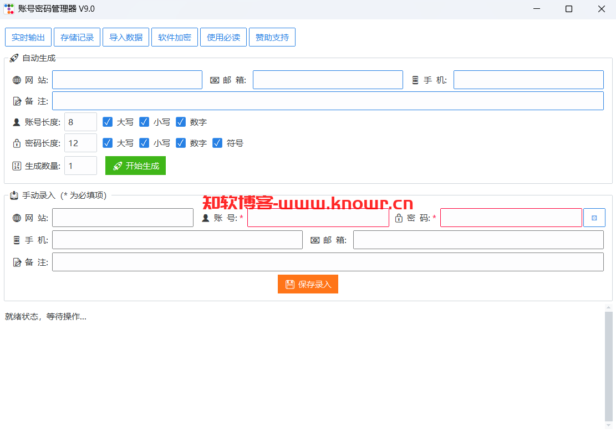616x433 pixels.
Task: Click the app logo icon in title bar
Action: point(9,9)
